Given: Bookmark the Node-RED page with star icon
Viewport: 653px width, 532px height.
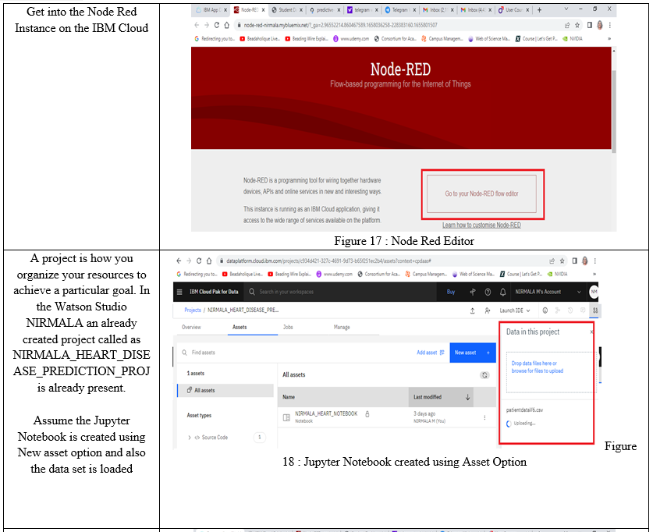Looking at the screenshot, I should pos(577,25).
